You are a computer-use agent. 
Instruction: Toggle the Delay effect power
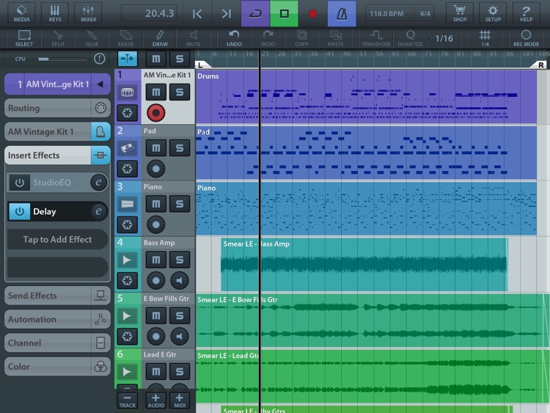click(20, 211)
